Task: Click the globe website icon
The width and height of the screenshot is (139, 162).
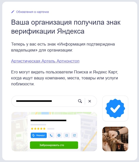Action: tap(59, 135)
